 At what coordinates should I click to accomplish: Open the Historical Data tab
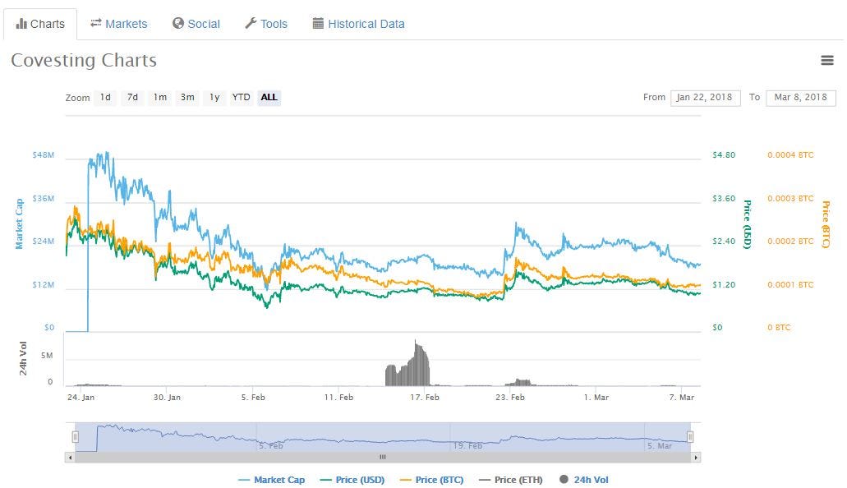pos(359,24)
